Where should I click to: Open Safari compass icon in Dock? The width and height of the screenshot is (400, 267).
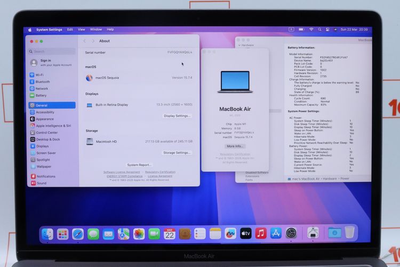point(78,234)
